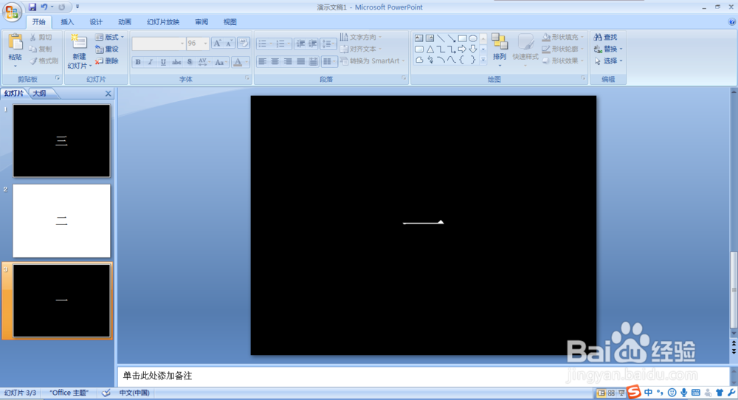The width and height of the screenshot is (738, 400).
Task: Open the 对齐文本 align text dropdown
Action: click(361, 49)
